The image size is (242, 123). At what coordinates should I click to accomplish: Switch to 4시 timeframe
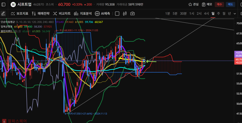coord(207,13)
